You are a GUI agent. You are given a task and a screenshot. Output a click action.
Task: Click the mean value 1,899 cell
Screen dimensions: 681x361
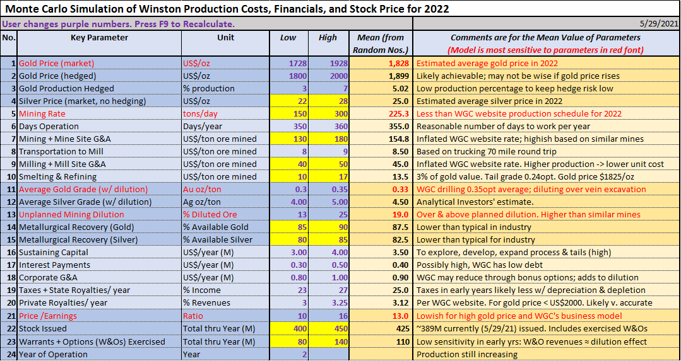pos(381,76)
